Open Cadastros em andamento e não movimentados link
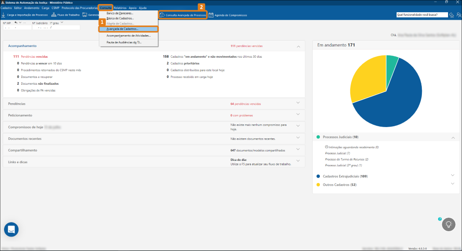462x251 pixels. (x=213, y=56)
